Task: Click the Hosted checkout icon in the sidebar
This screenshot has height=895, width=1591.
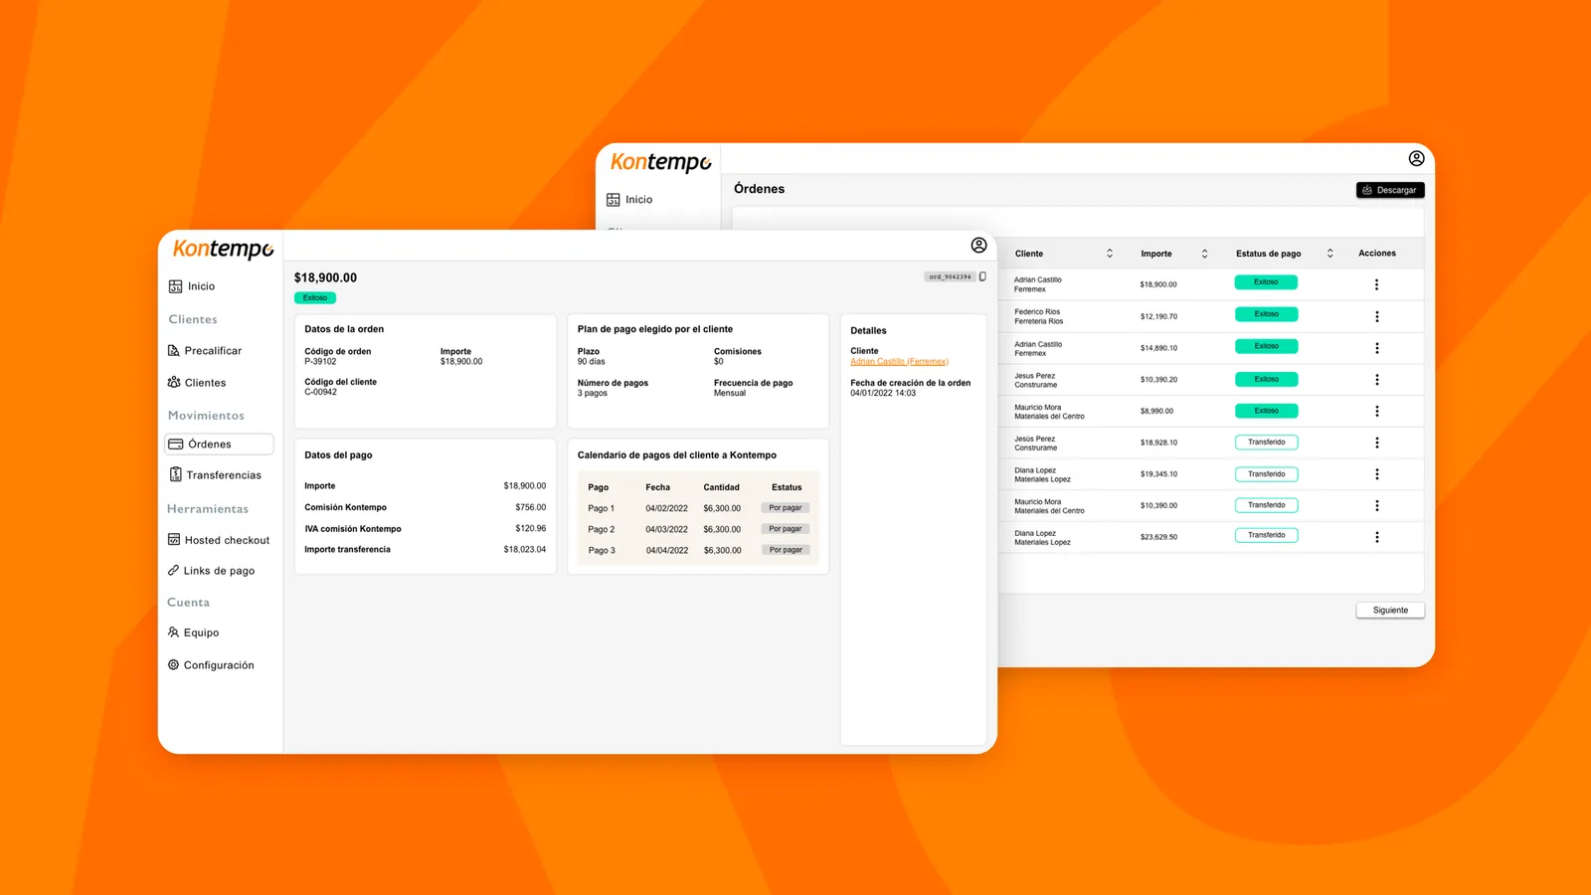Action: 174,540
